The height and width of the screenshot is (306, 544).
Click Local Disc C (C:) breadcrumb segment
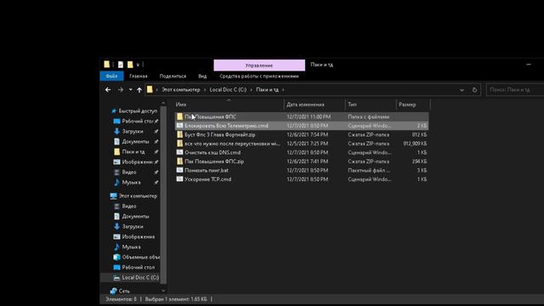tap(228, 89)
